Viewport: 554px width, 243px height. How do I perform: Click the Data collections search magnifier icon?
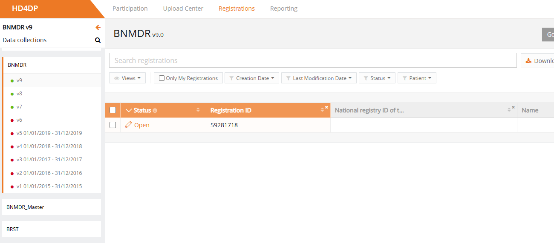click(x=98, y=40)
